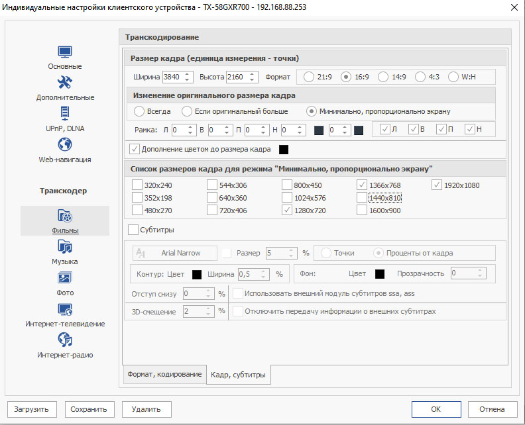Increase the left frame Л spinner value
Image resolution: width=525 pixels, height=425 pixels.
pos(192,127)
